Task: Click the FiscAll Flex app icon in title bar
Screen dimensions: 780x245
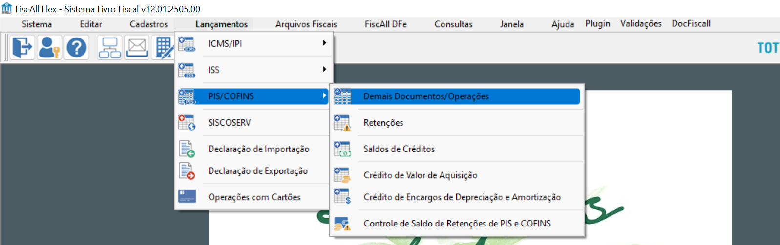Action: point(7,8)
